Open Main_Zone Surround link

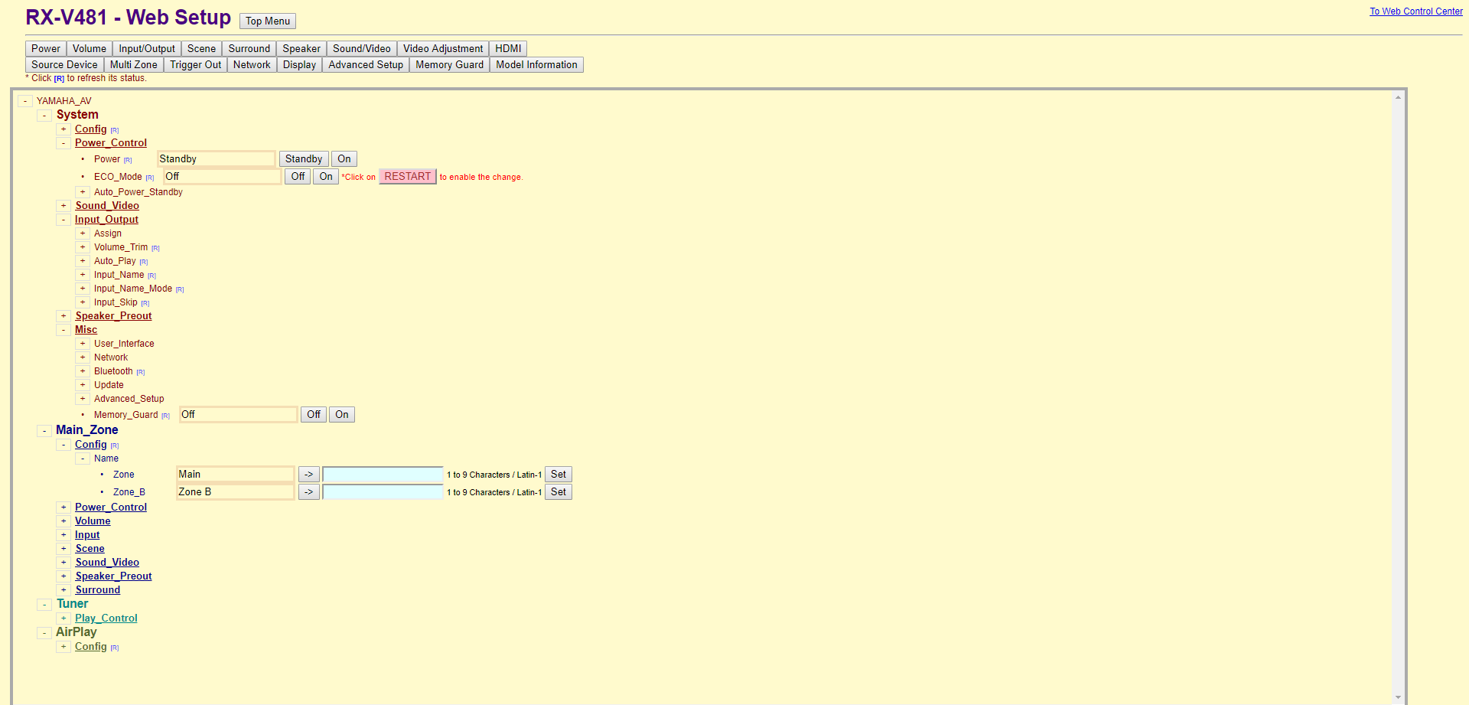(98, 590)
